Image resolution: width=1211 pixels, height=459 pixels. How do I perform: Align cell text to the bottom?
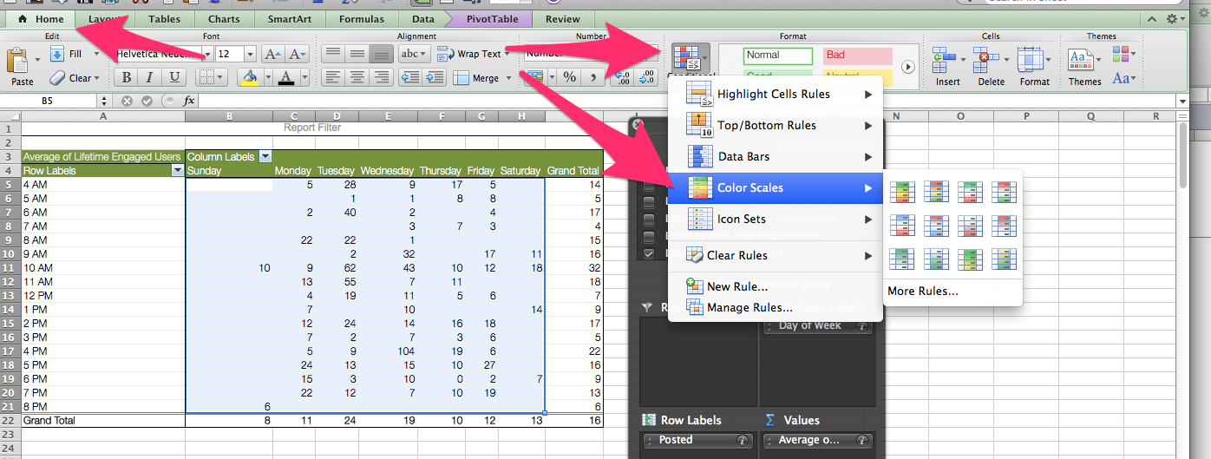(379, 54)
